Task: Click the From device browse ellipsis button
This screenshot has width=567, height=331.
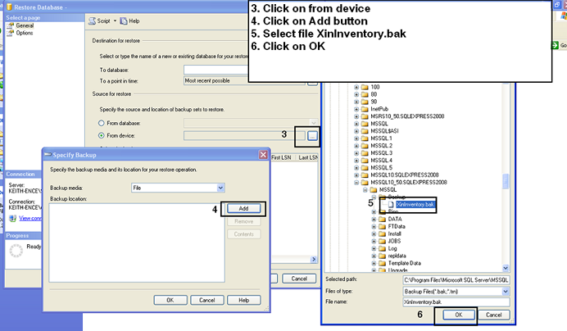Action: click(312, 136)
